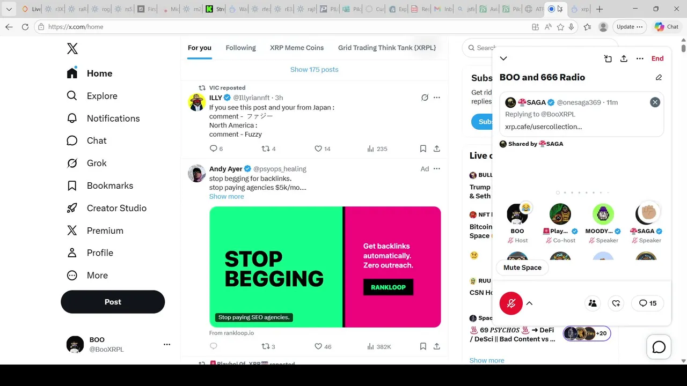Share the BOO and 666 Radio Space
Image resolution: width=687 pixels, height=386 pixels.
[x=624, y=58]
